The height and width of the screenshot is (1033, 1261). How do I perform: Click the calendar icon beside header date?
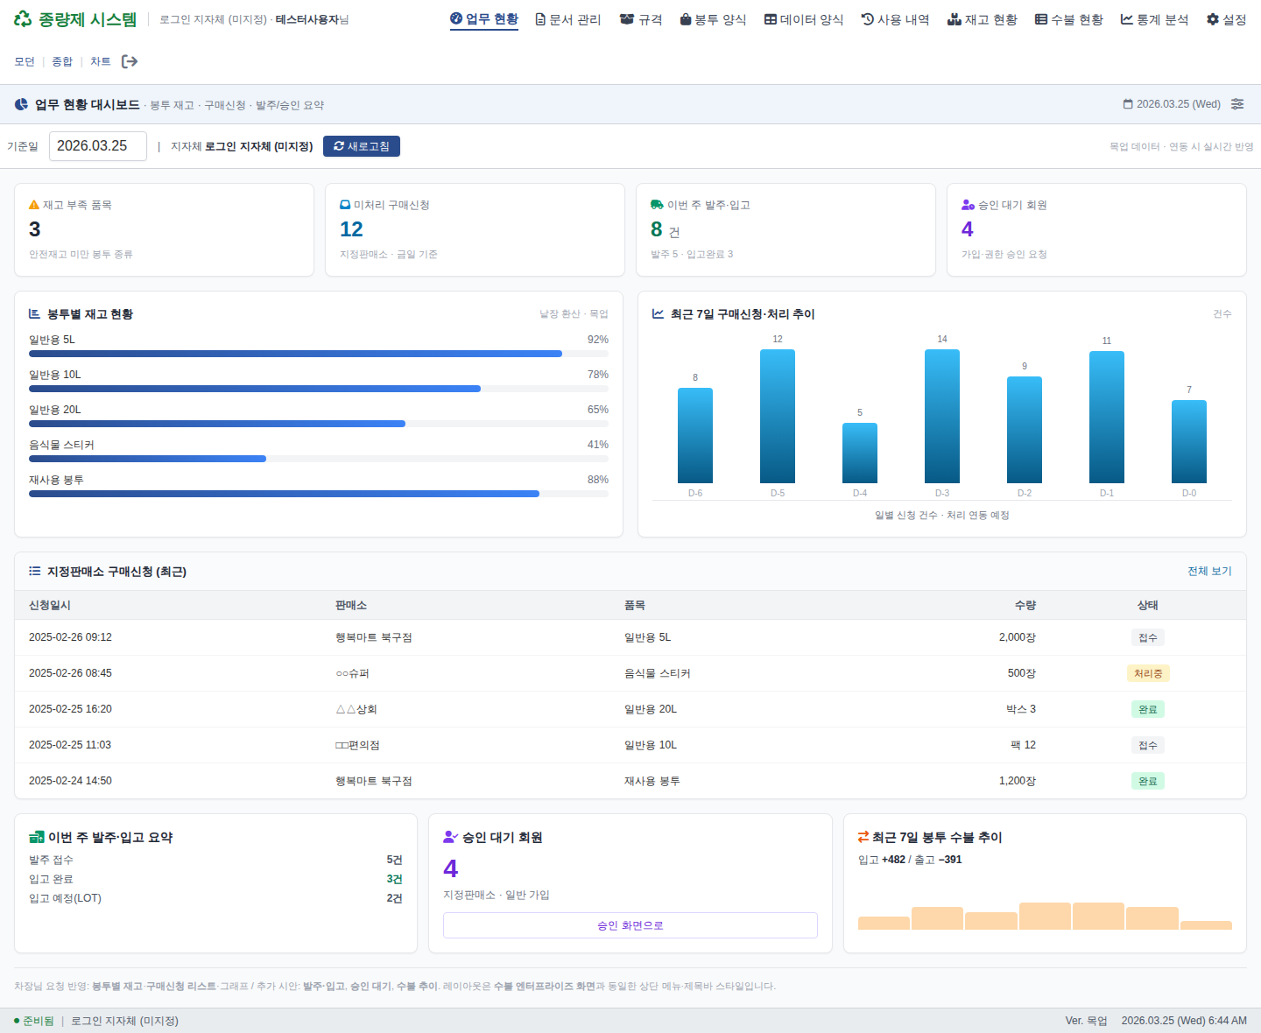tap(1128, 104)
